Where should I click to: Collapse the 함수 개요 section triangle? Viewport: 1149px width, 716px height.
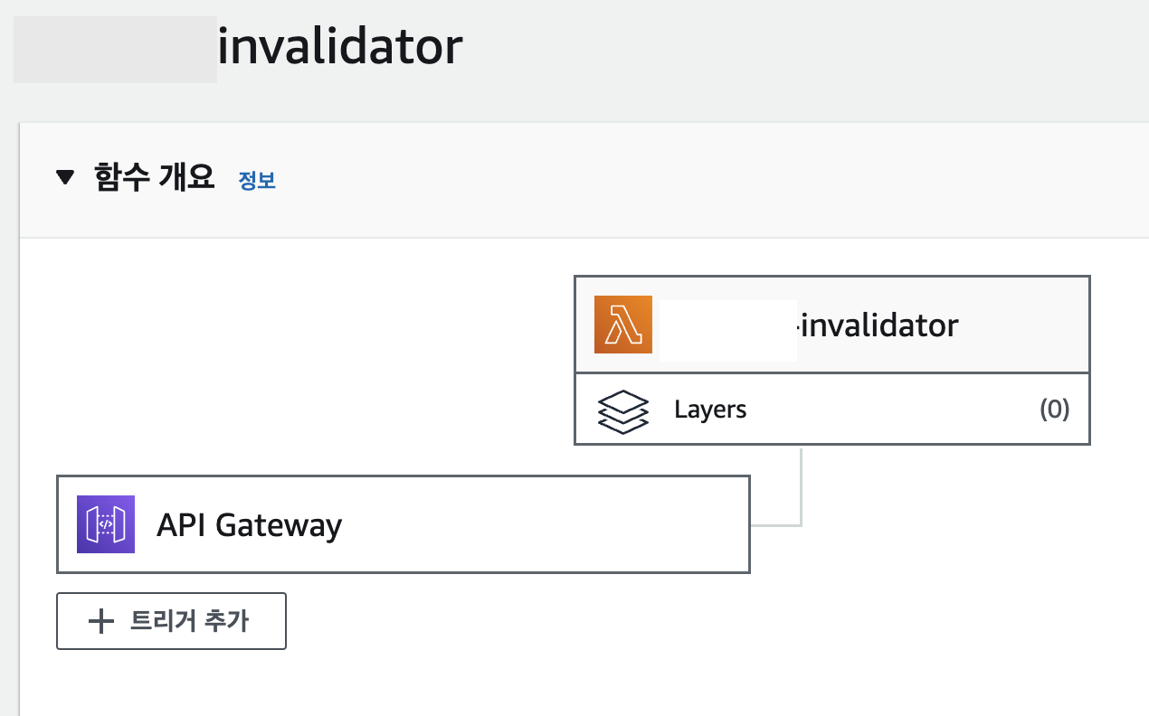[x=64, y=178]
